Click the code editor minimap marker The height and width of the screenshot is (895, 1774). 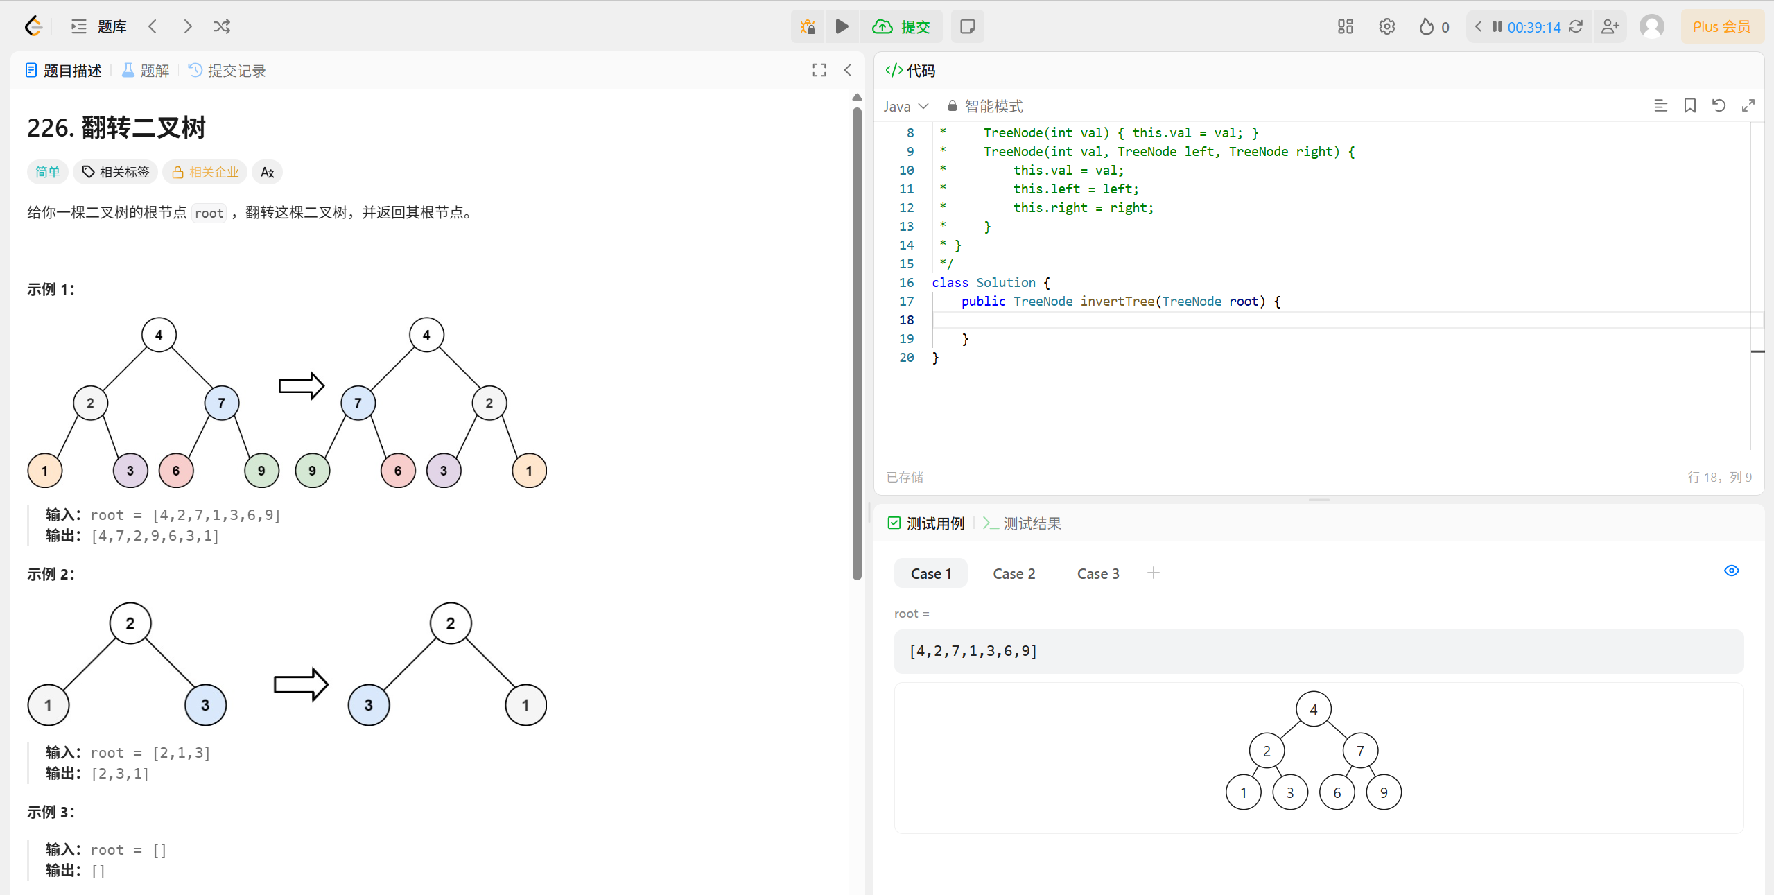pos(1757,351)
